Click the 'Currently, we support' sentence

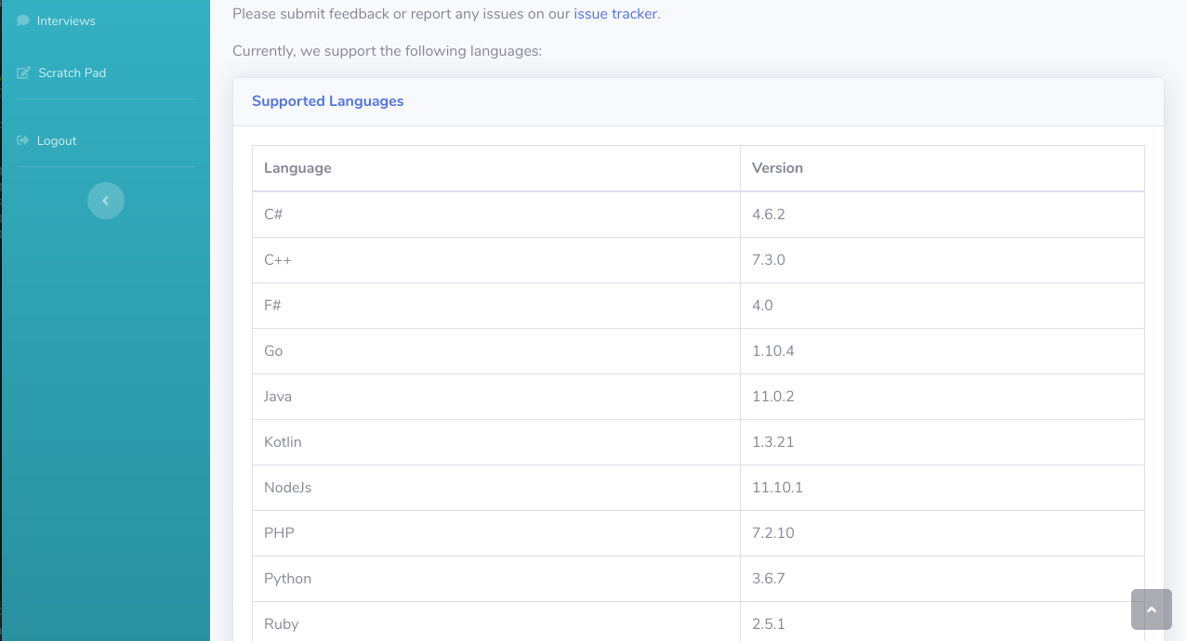pos(387,51)
